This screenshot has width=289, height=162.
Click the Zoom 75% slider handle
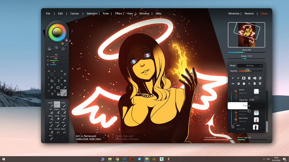[x=244, y=52]
